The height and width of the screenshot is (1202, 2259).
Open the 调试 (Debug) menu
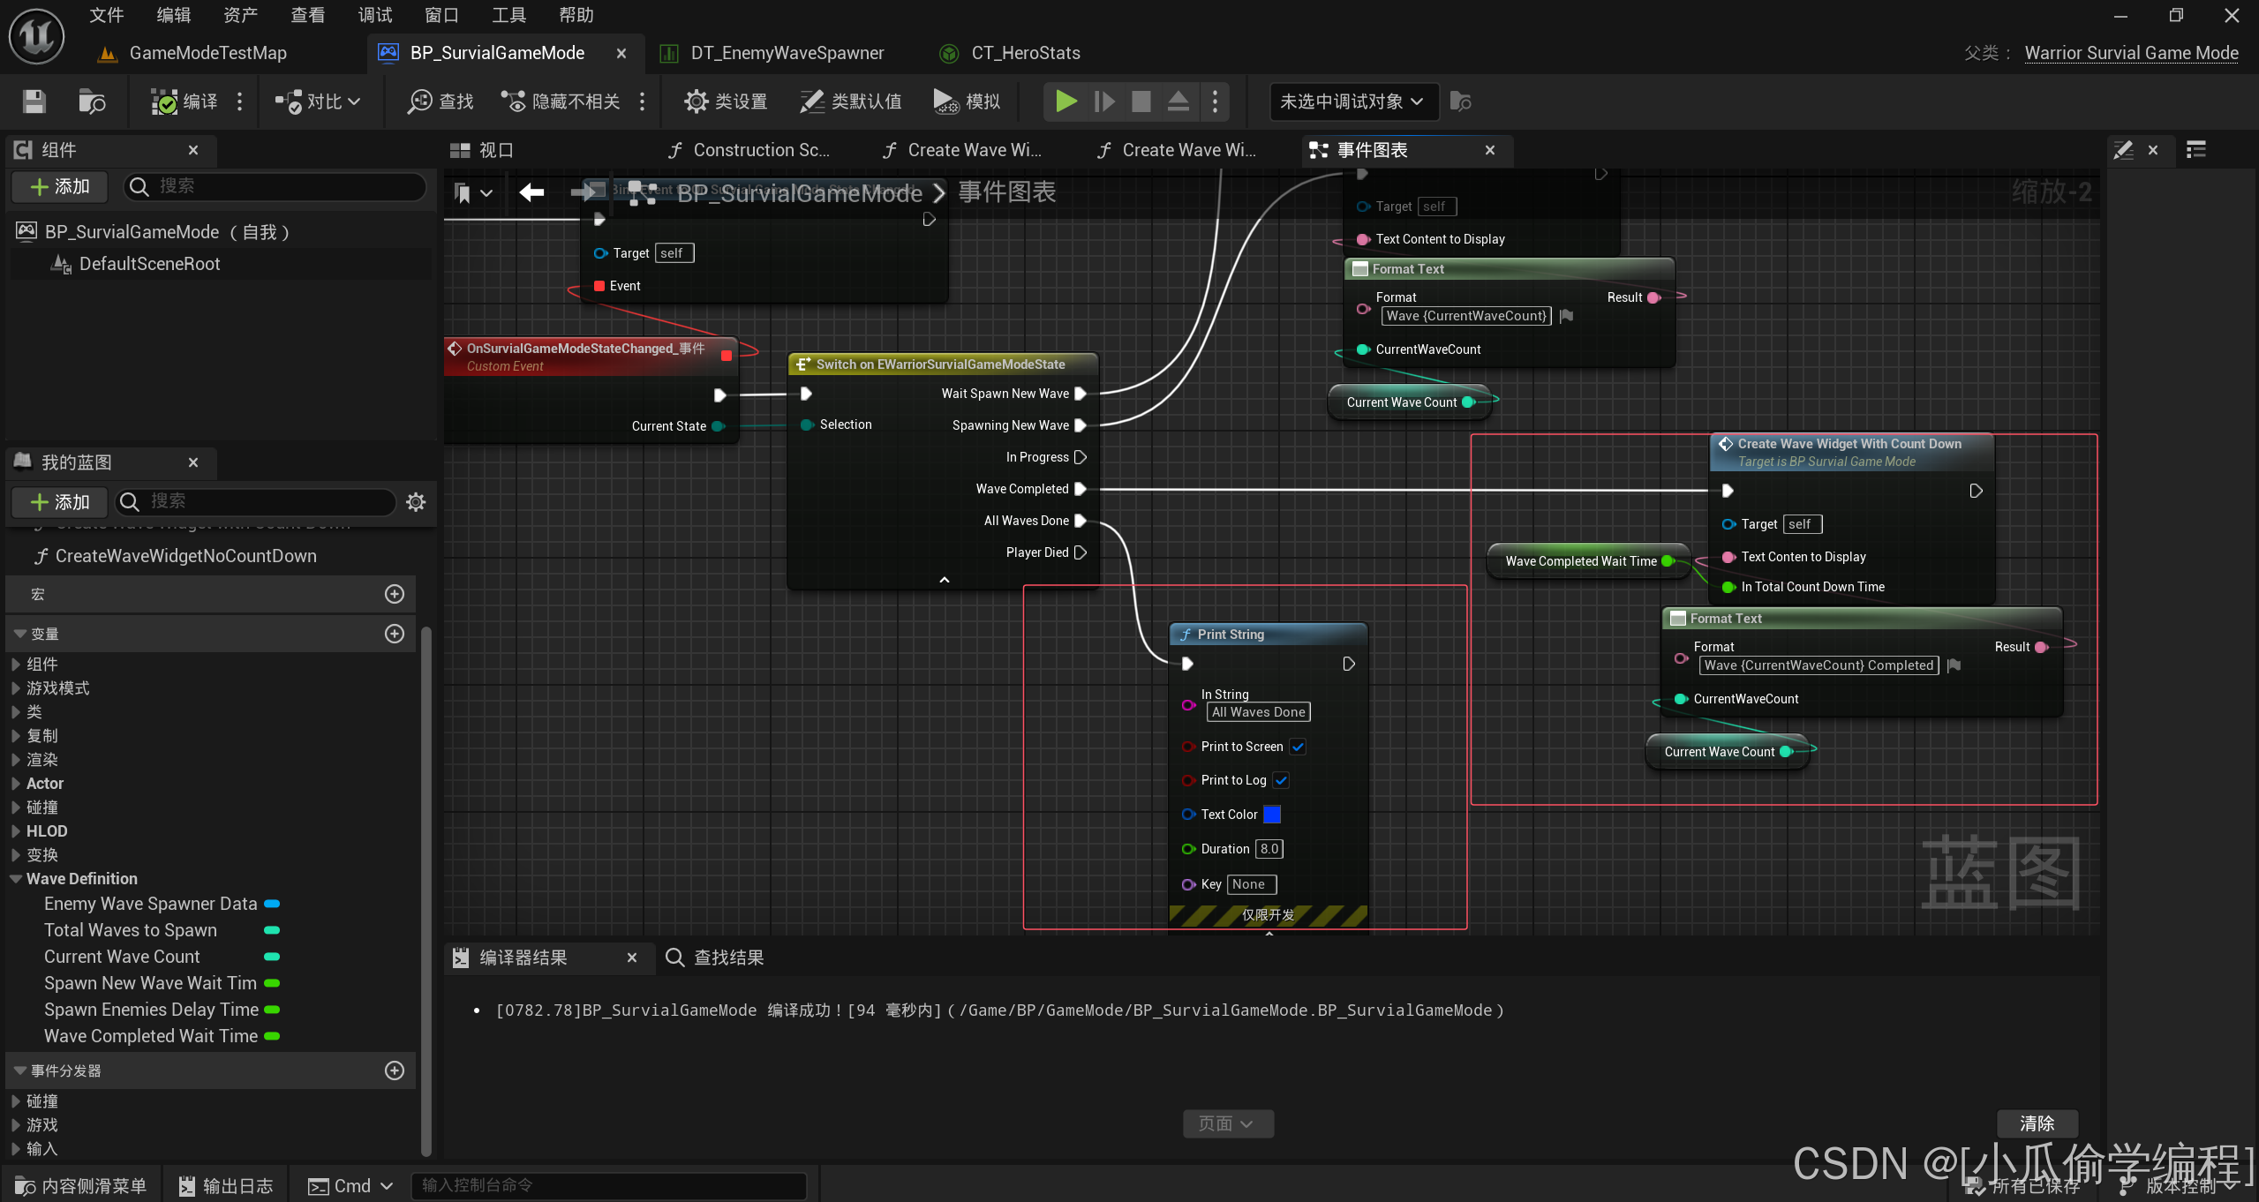tap(374, 15)
